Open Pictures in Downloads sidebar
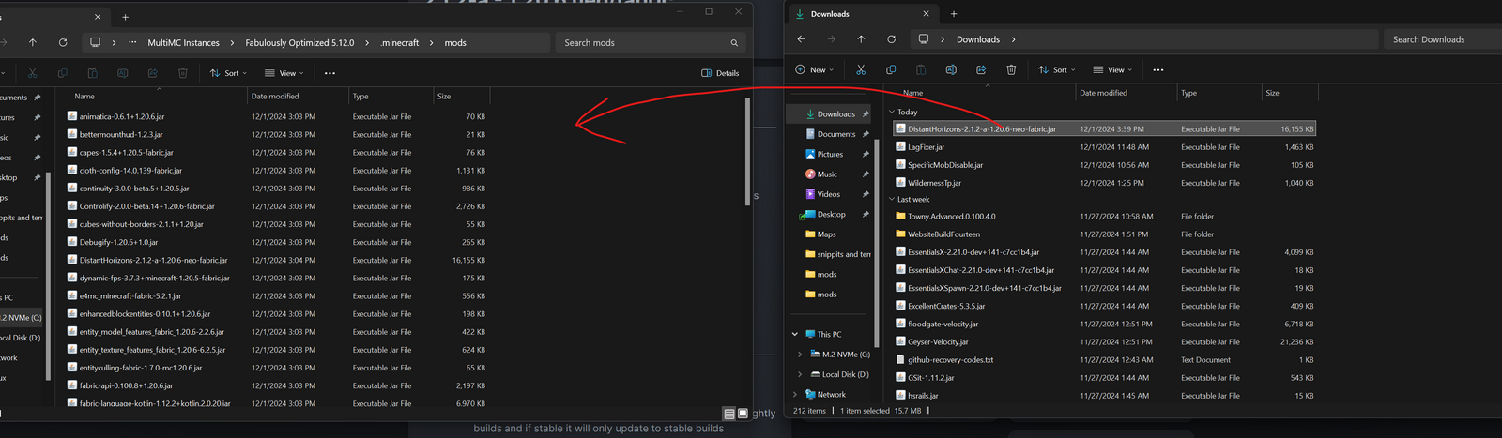The height and width of the screenshot is (438, 1502). tap(829, 154)
